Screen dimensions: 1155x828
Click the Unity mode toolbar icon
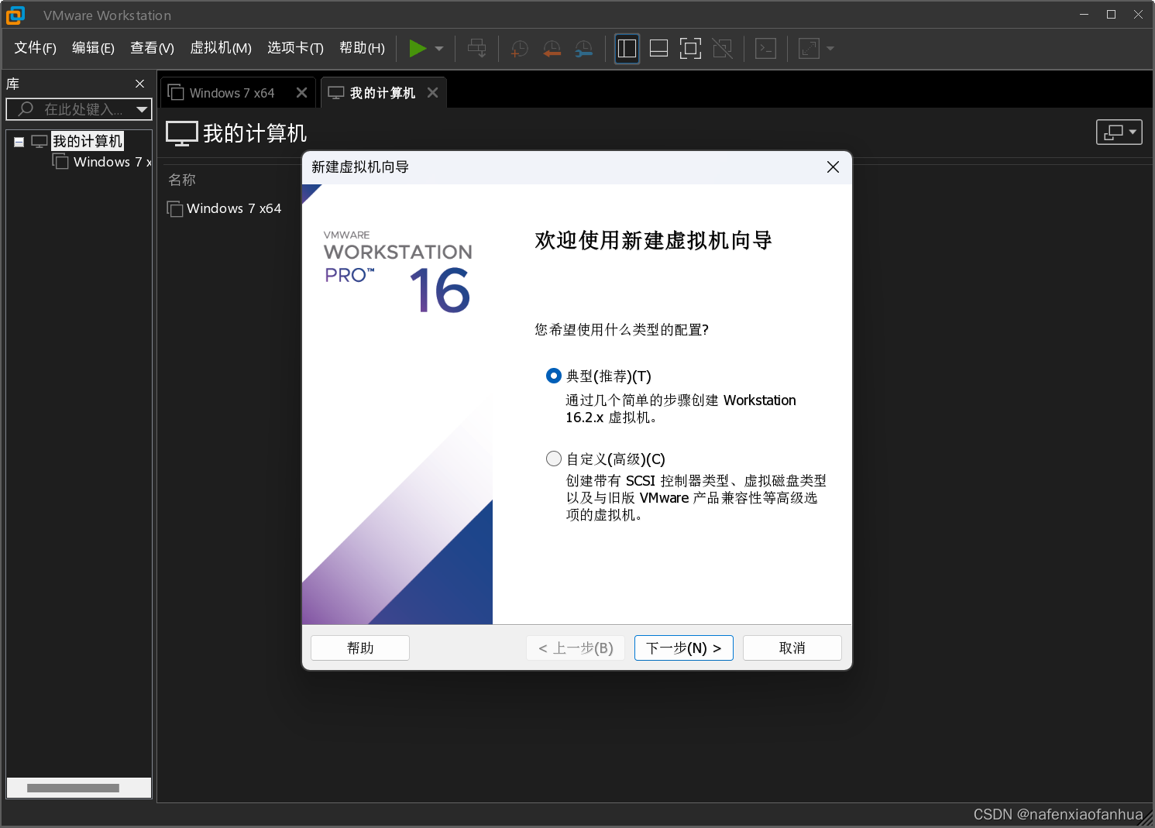[x=722, y=49]
